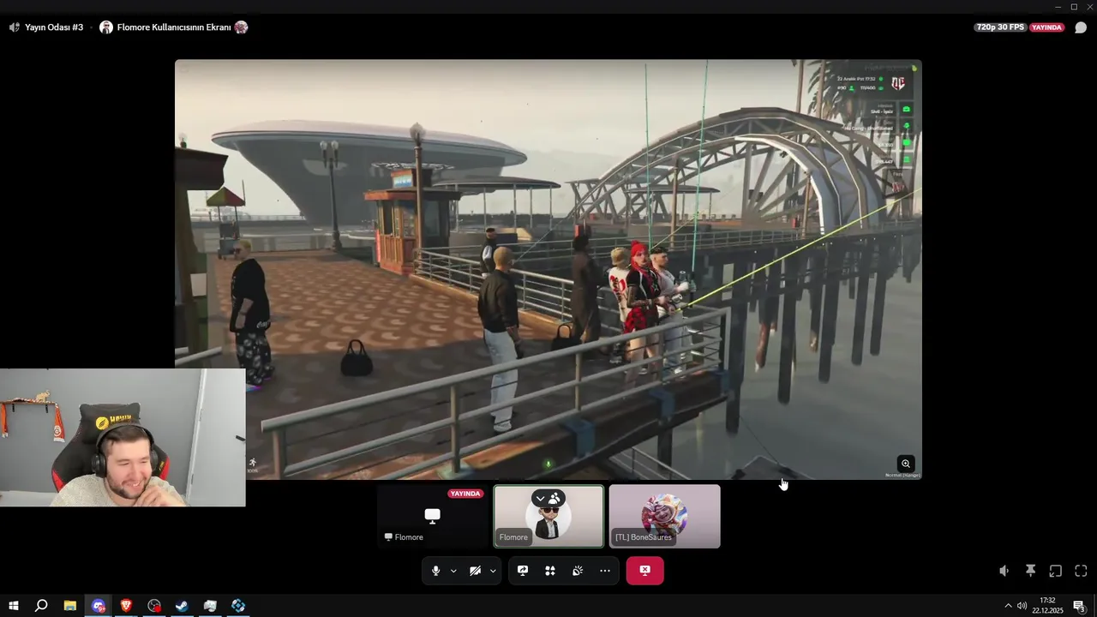Image resolution: width=1097 pixels, height=617 pixels.
Task: Click the red disconnect call button
Action: 644,571
